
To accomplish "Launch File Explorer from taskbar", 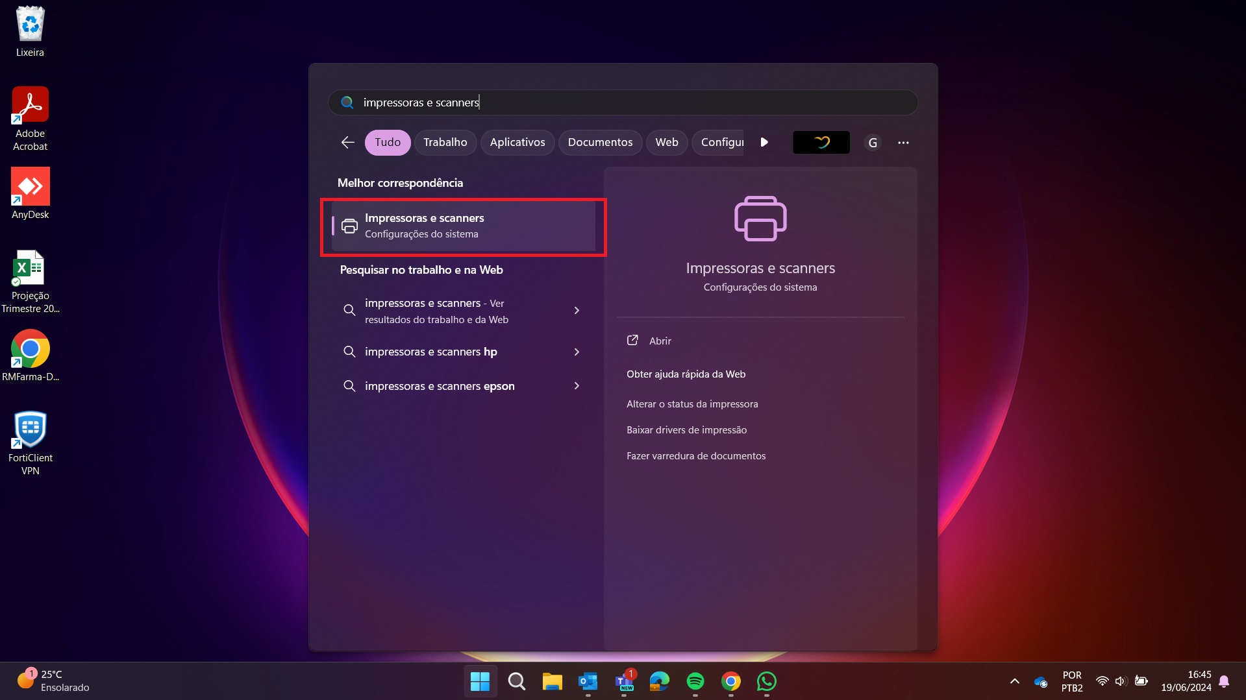I will pyautogui.click(x=552, y=681).
